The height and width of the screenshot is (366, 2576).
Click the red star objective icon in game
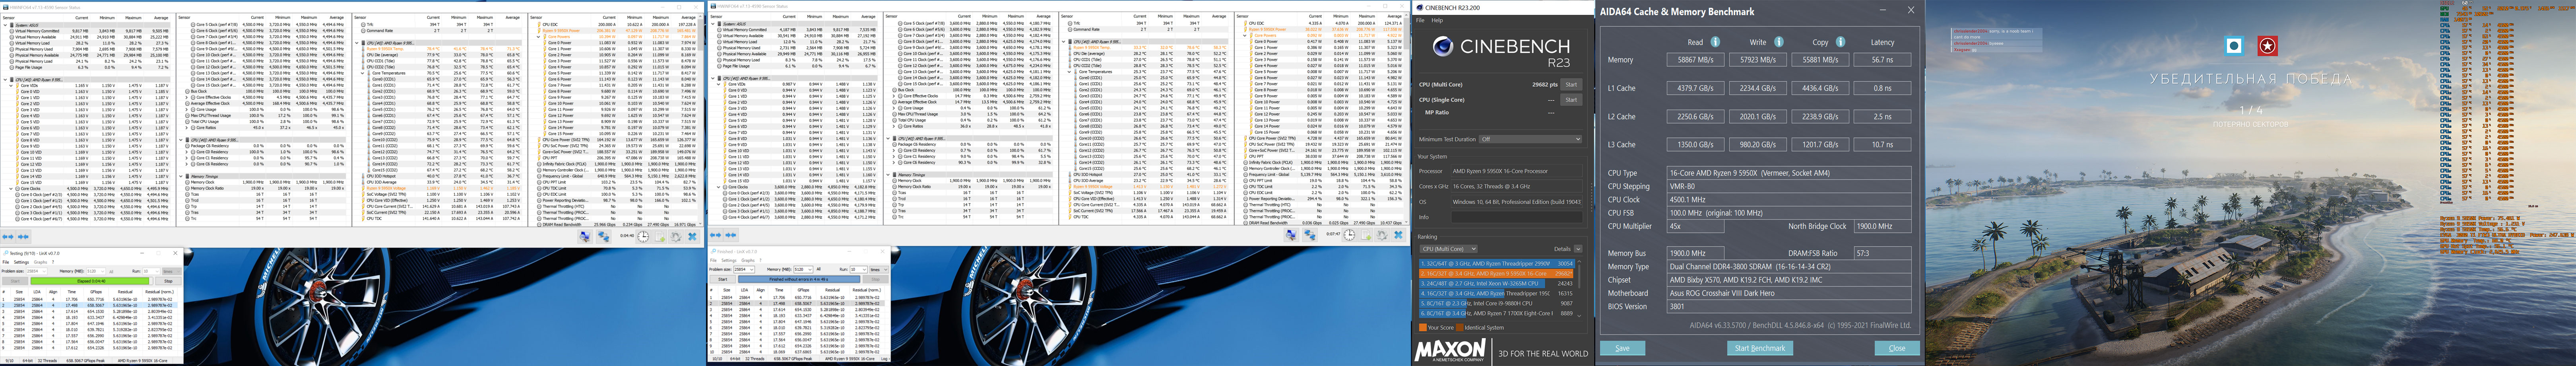coord(2267,46)
